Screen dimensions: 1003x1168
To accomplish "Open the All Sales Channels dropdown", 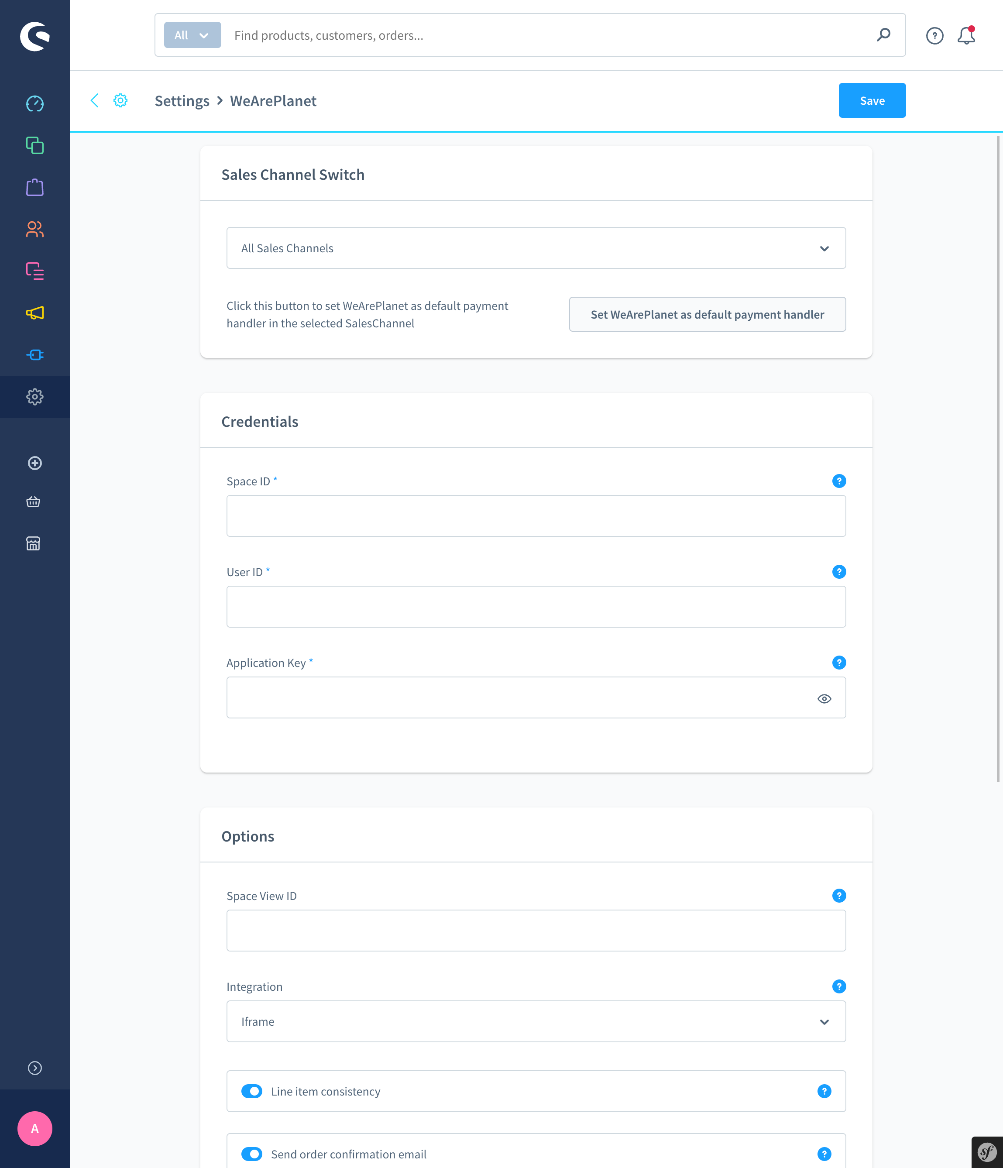I will [536, 248].
